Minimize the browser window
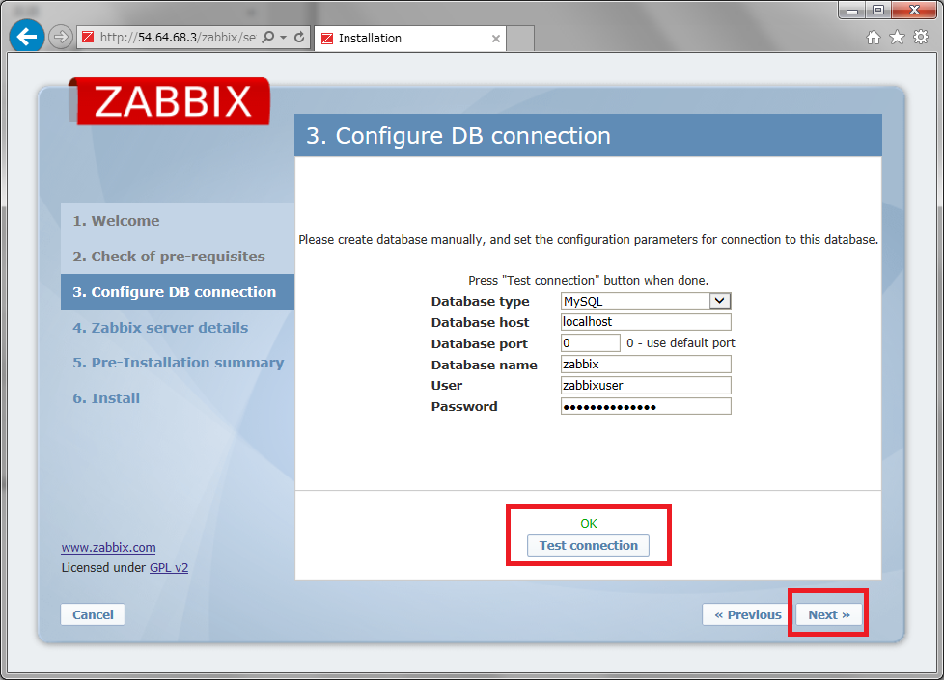The height and width of the screenshot is (680, 944). pyautogui.click(x=852, y=10)
